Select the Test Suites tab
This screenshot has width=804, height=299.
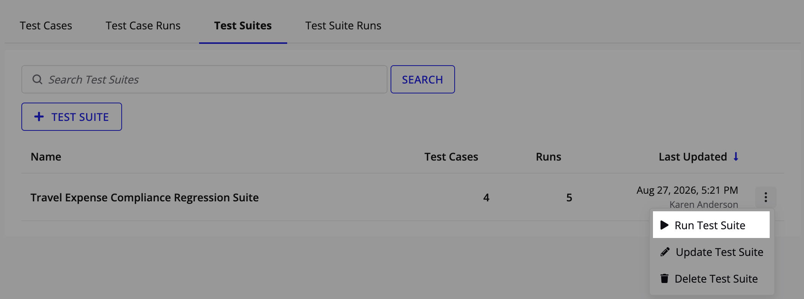(x=243, y=26)
